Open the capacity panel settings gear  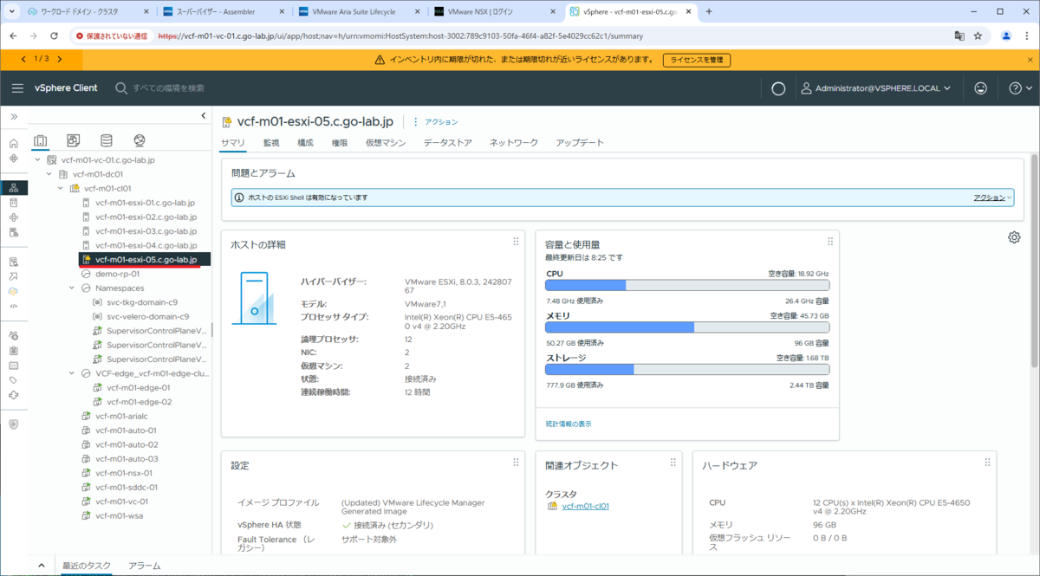coord(1014,237)
